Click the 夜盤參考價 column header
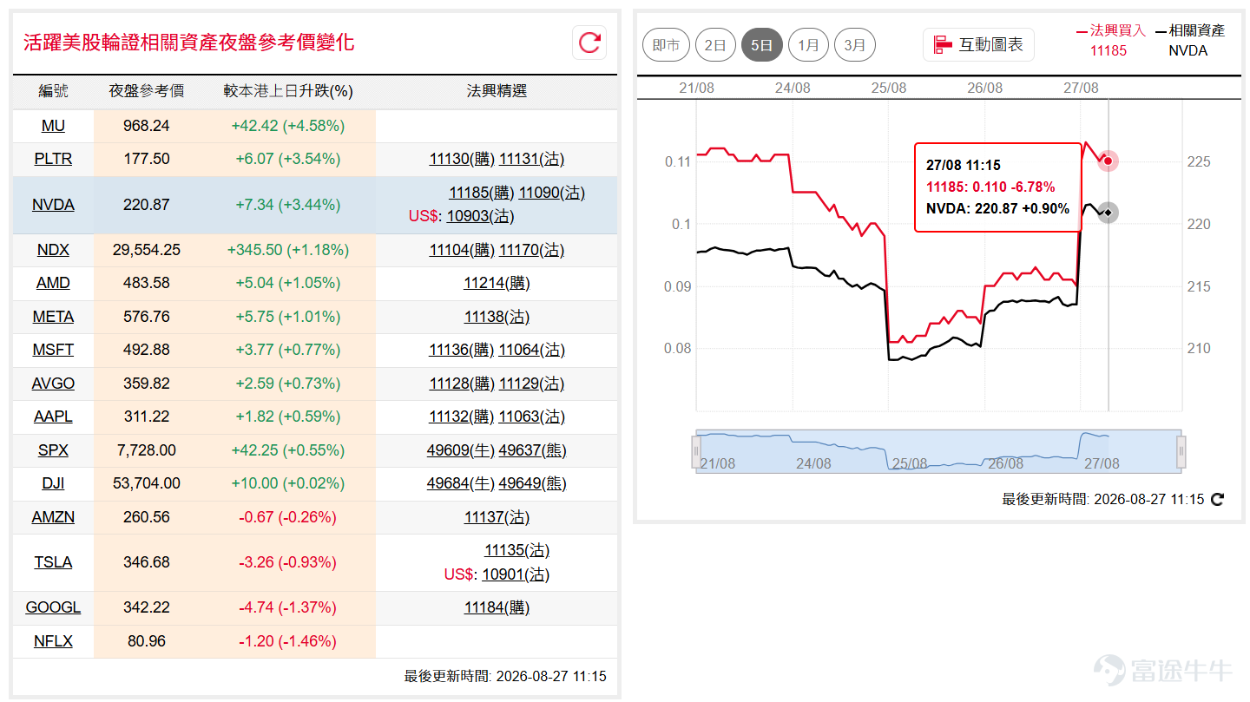Image resolution: width=1250 pixels, height=702 pixels. (x=147, y=91)
